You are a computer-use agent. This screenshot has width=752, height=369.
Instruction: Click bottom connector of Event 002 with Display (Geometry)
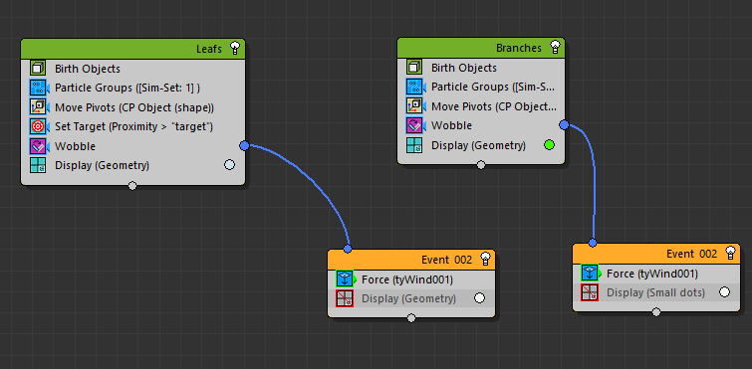point(411,318)
